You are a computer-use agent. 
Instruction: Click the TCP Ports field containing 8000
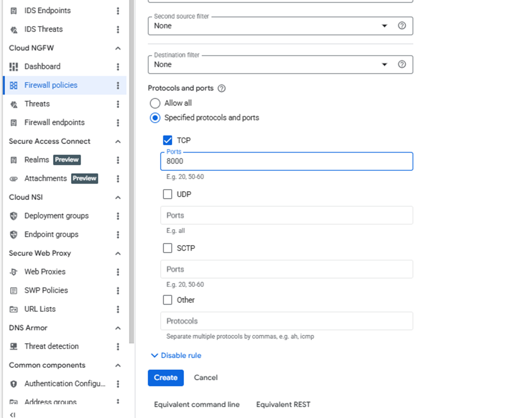pyautogui.click(x=287, y=161)
